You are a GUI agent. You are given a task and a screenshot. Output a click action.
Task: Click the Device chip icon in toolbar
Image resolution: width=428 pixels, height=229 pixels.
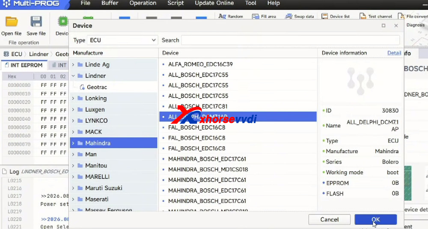pyautogui.click(x=63, y=21)
